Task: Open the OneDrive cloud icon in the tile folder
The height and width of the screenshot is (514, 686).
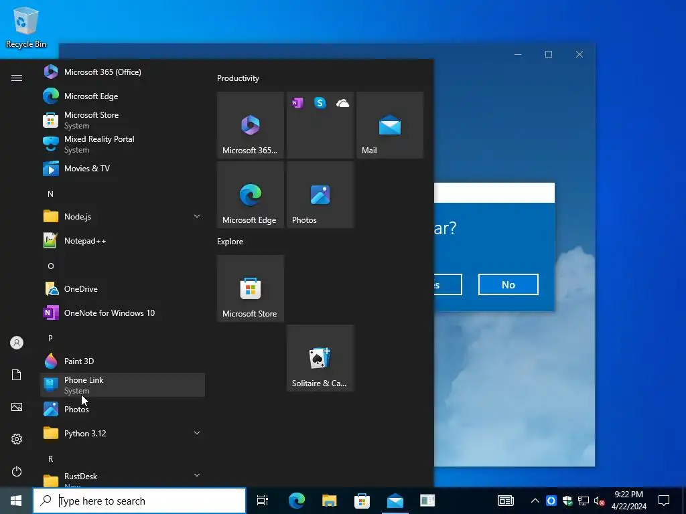Action: 342,103
